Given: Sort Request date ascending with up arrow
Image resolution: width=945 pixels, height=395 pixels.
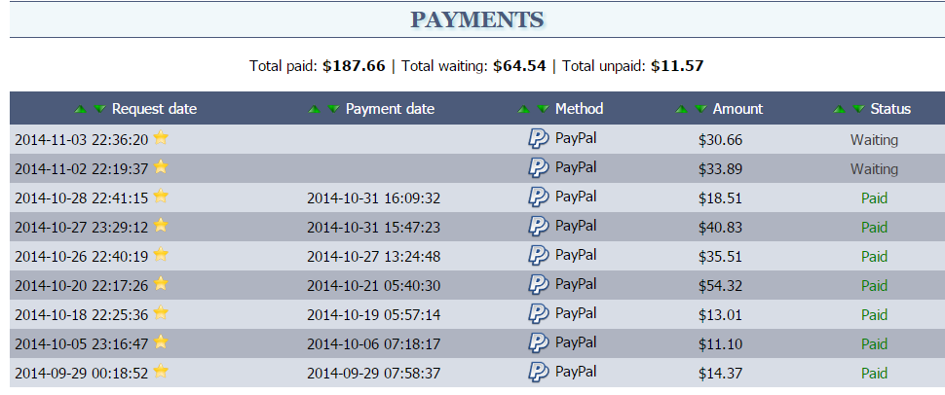Looking at the screenshot, I should coord(80,109).
